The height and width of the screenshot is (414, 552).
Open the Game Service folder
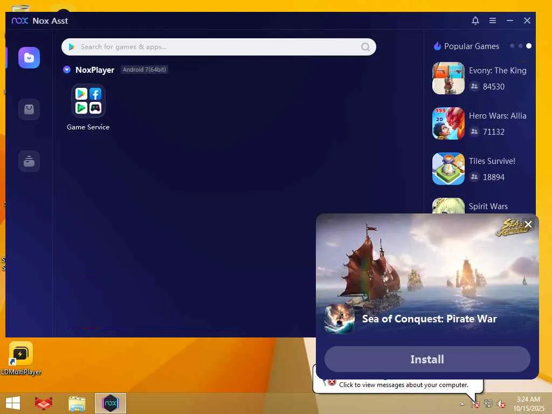point(88,101)
